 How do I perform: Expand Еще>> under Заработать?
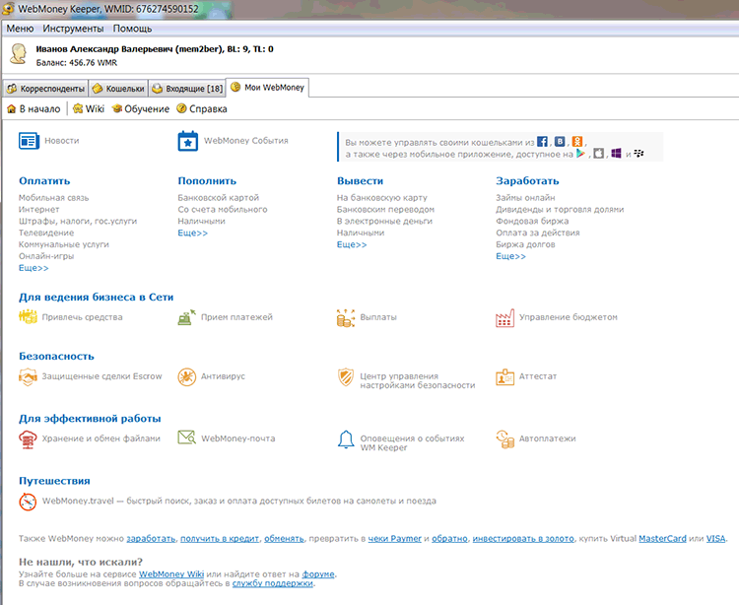(x=510, y=256)
